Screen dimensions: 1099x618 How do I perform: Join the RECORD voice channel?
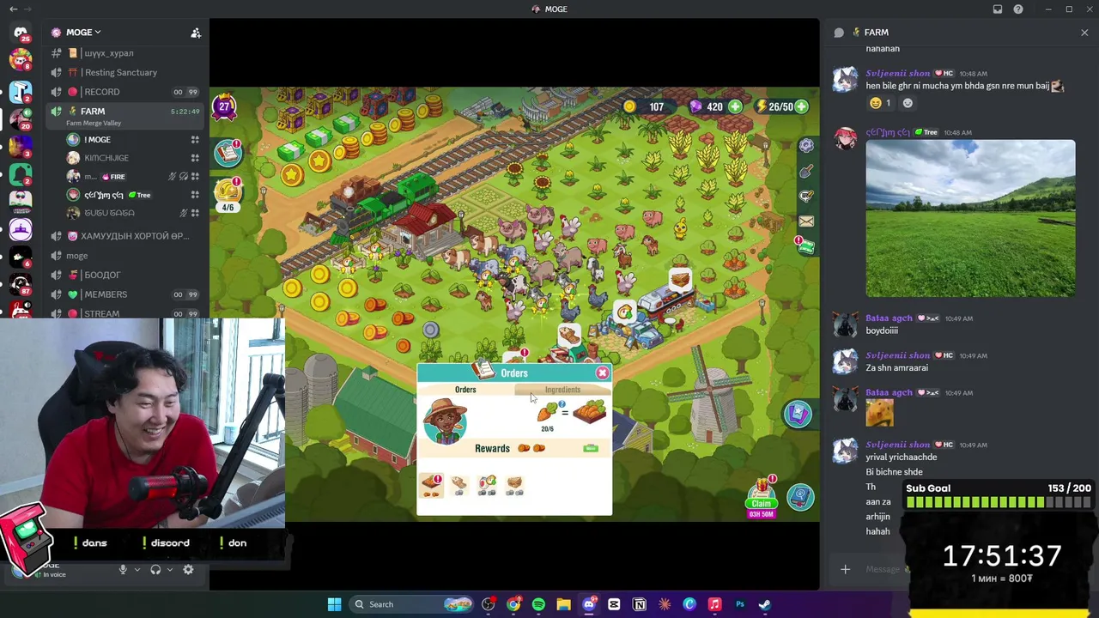click(127, 92)
